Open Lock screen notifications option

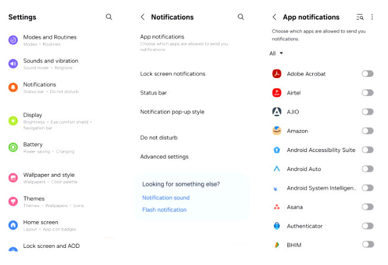coord(173,74)
